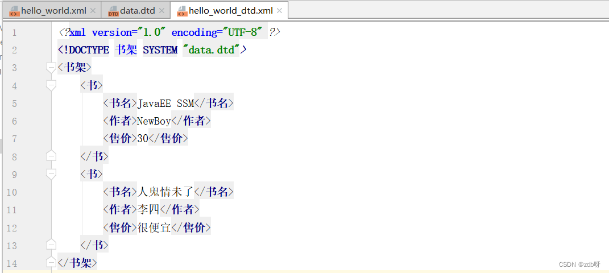This screenshot has height=273, width=609.
Task: Click the SYSTEM keyword on line 2
Action: 160,50
